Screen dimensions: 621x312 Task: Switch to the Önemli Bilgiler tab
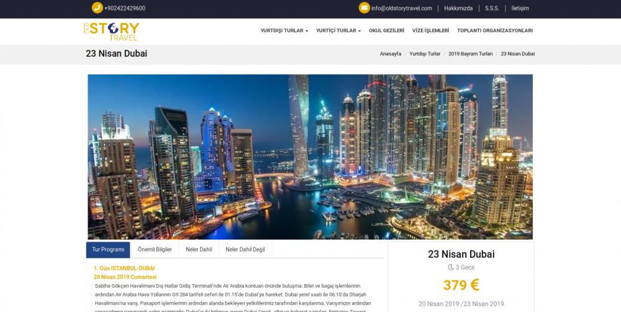(x=155, y=250)
